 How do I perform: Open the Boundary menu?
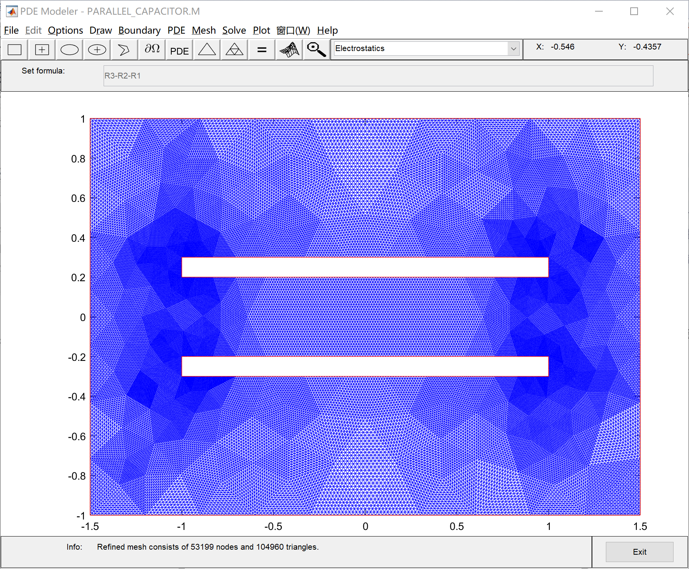(140, 30)
